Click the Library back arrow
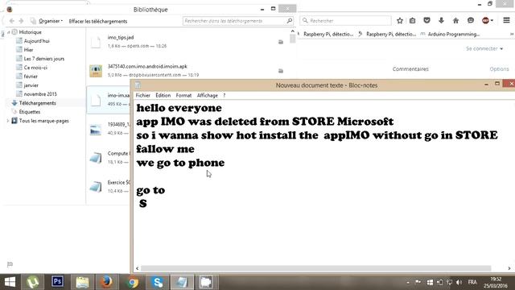Viewport: 515px width, 290px height. [12, 21]
